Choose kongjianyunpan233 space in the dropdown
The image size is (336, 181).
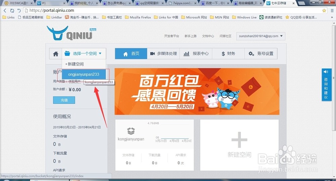(x=84, y=74)
